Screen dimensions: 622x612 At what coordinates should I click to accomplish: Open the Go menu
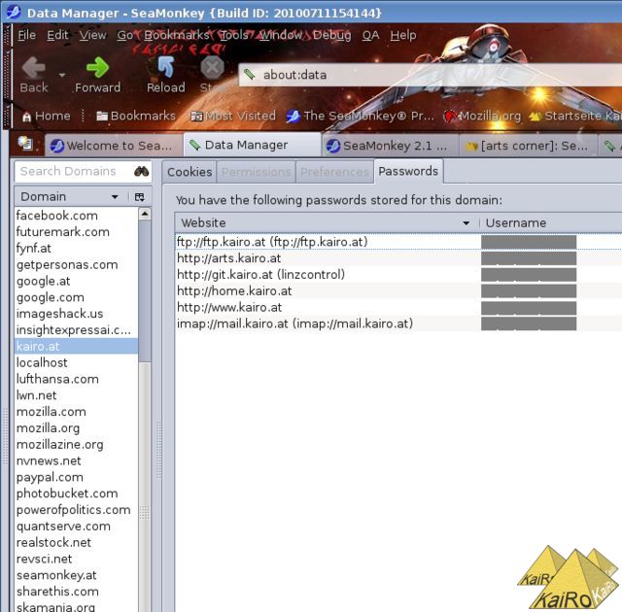[125, 35]
